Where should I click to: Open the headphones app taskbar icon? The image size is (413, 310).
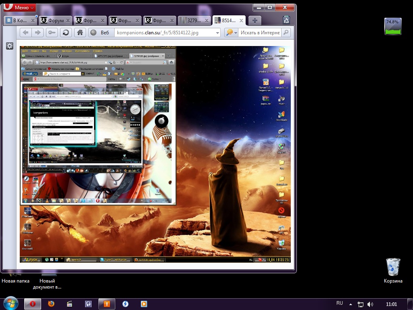[x=88, y=304]
